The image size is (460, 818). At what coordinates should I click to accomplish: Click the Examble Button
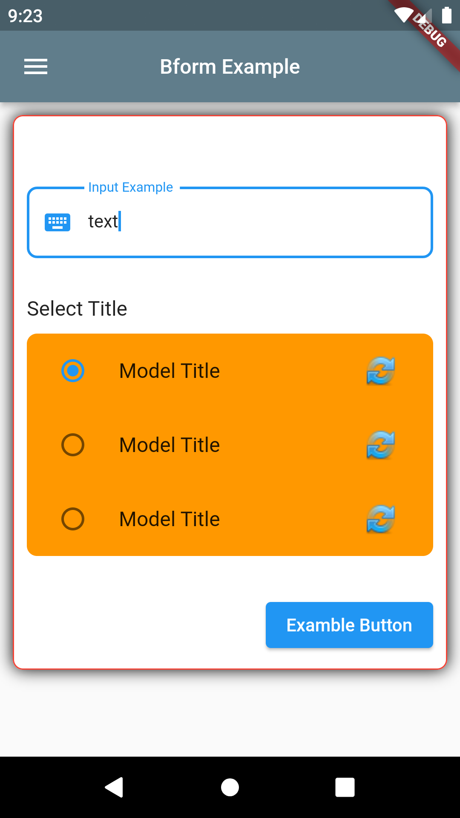click(x=349, y=625)
